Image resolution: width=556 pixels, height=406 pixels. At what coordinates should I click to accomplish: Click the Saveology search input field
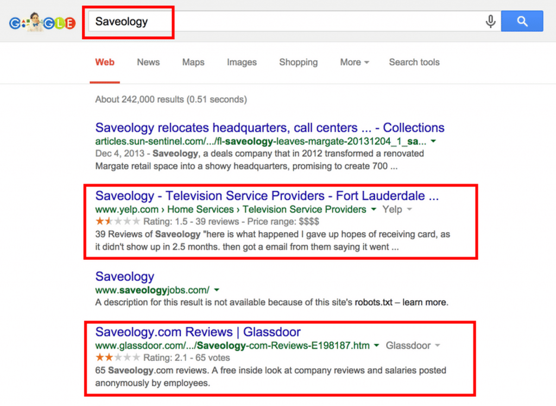pyautogui.click(x=287, y=21)
